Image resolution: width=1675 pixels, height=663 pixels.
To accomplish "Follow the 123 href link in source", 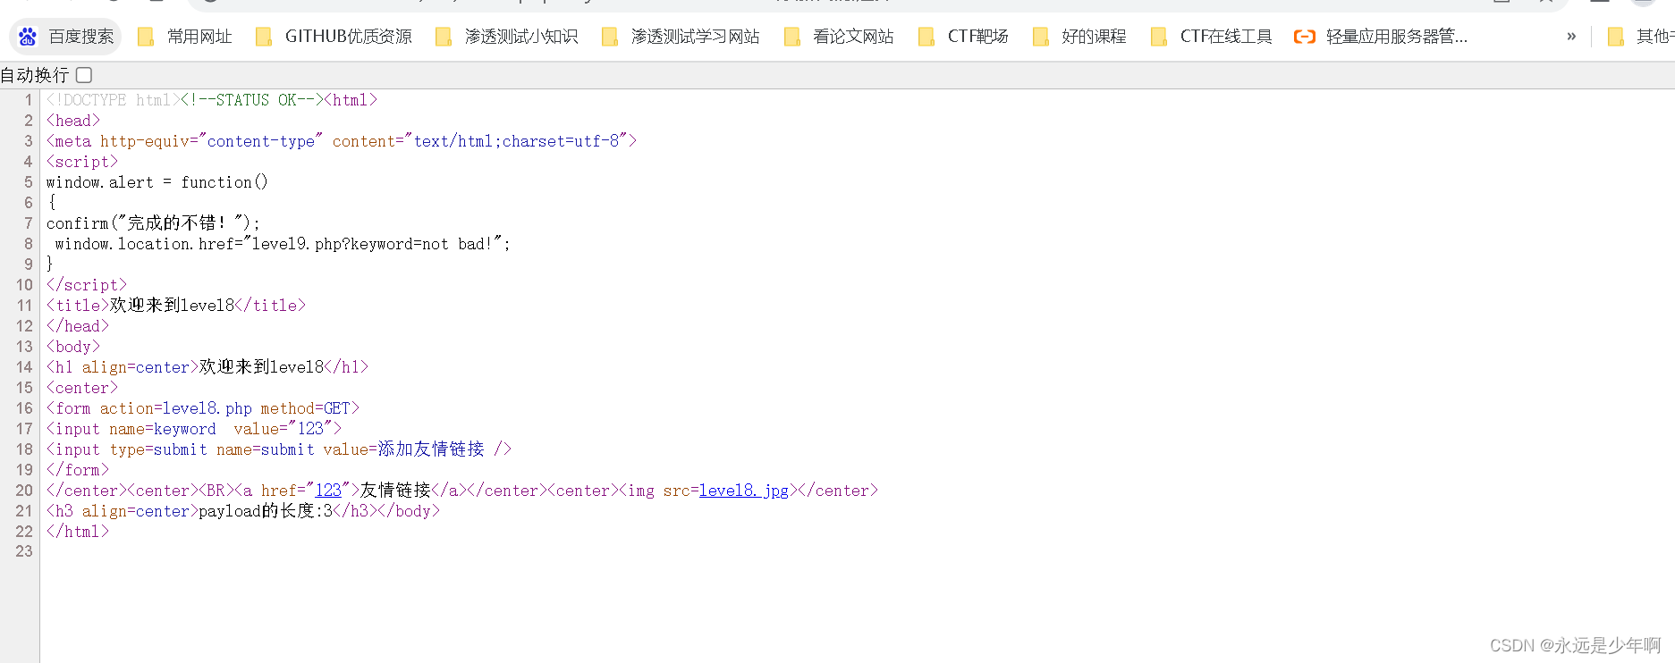I will 328,491.
